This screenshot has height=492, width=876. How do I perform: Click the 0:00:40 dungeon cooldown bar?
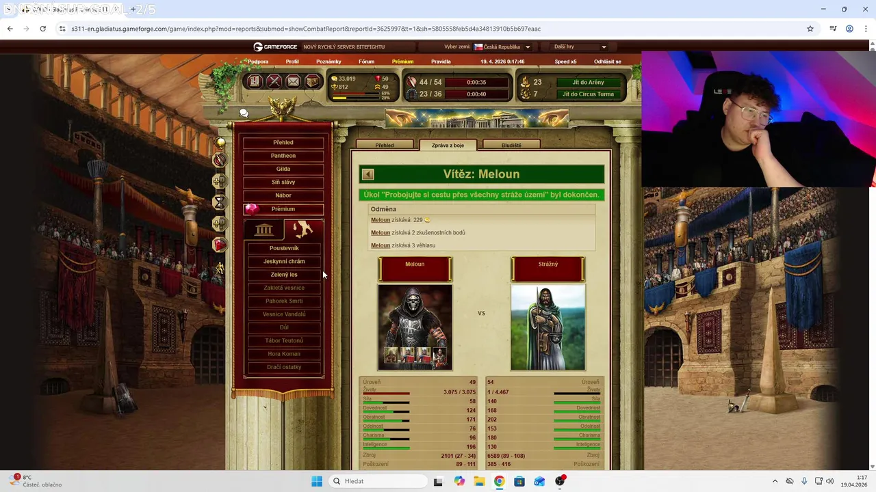point(476,94)
